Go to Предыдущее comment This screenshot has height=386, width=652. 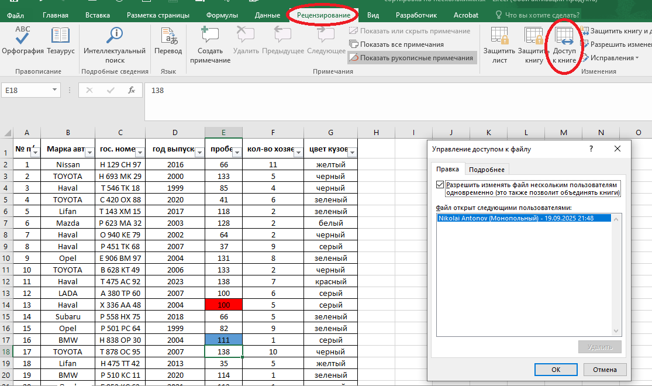[x=283, y=40]
